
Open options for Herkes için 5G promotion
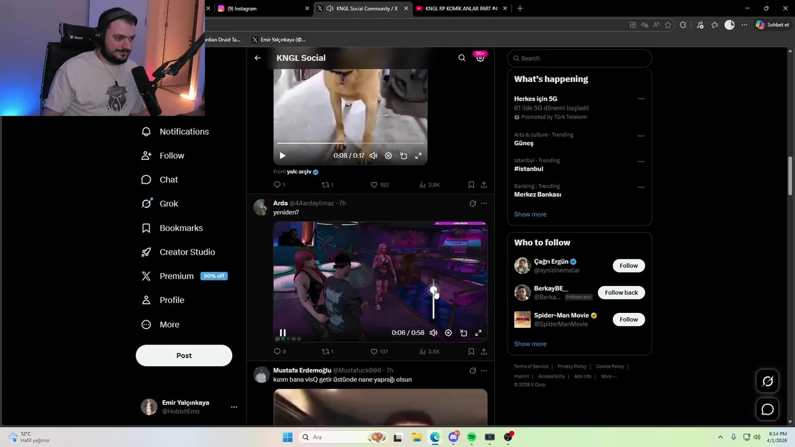point(641,99)
